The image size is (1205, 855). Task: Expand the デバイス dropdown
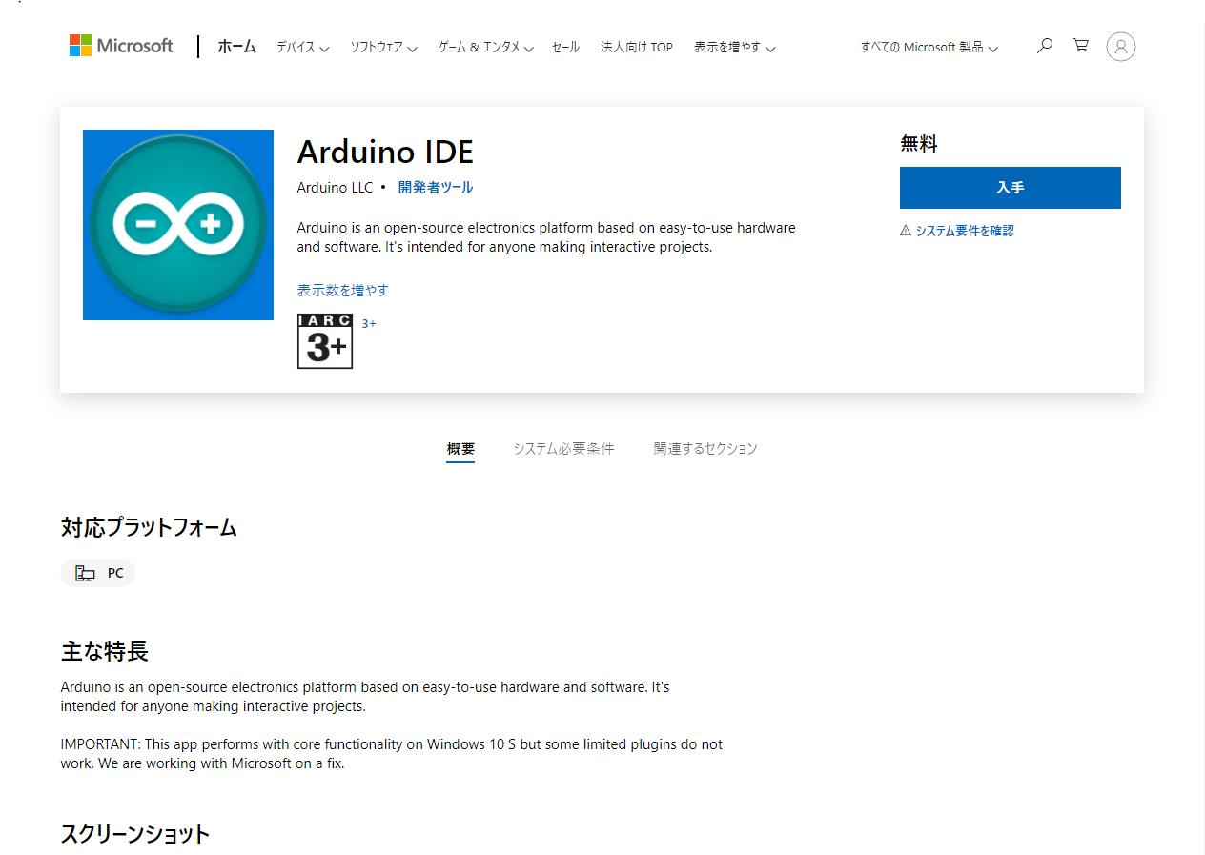tap(301, 47)
